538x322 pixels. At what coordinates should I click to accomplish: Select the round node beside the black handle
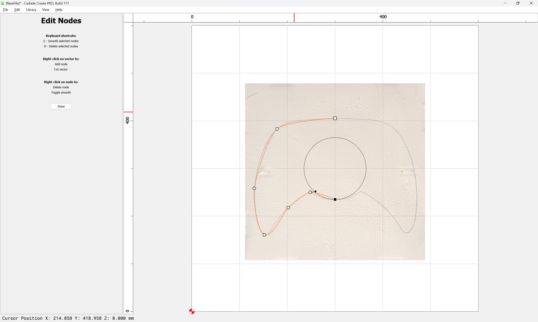[310, 192]
